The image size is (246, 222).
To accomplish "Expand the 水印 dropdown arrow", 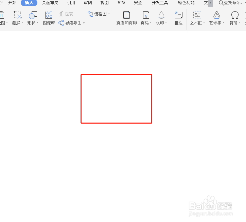I will pos(166,22).
